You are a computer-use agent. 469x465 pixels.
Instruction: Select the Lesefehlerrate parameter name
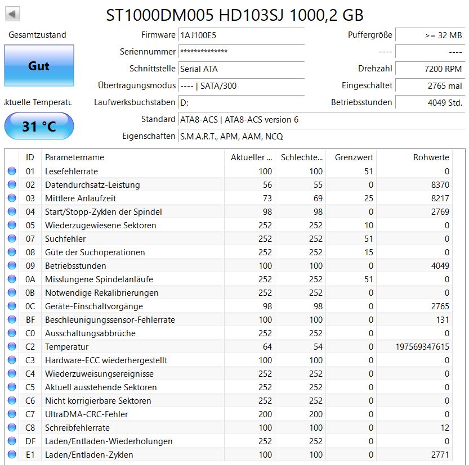(x=72, y=171)
